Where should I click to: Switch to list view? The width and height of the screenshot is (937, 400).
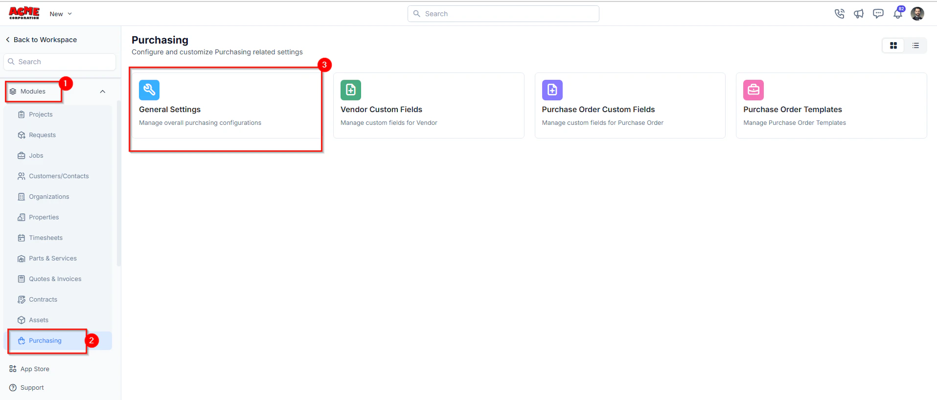(915, 46)
